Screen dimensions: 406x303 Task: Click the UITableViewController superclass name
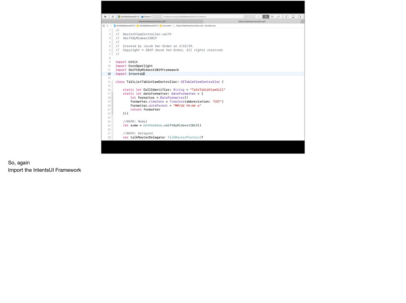(x=200, y=82)
